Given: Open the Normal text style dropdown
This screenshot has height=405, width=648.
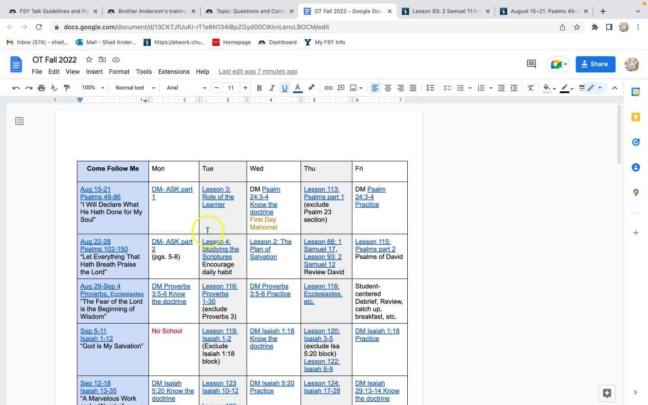Looking at the screenshot, I should [134, 88].
